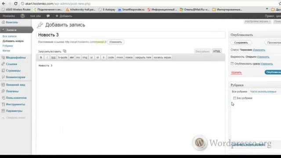Open the comments bubble in admin bar

pos(48,16)
